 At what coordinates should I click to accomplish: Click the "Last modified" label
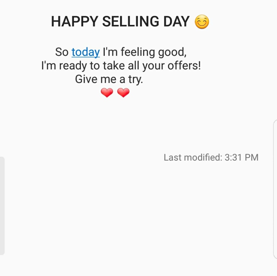point(193,157)
